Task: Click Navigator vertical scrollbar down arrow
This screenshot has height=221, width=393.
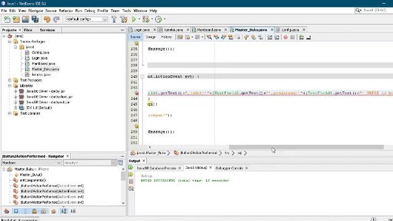Action: [x=123, y=203]
